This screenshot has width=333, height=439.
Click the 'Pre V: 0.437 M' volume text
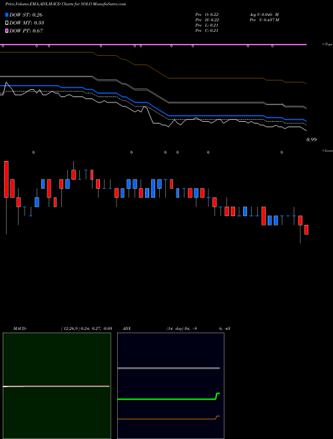(x=264, y=20)
